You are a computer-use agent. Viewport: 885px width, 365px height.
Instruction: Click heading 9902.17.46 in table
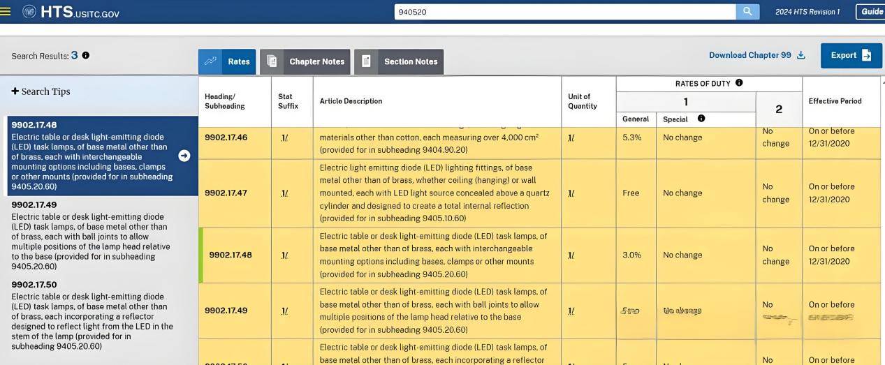point(226,137)
